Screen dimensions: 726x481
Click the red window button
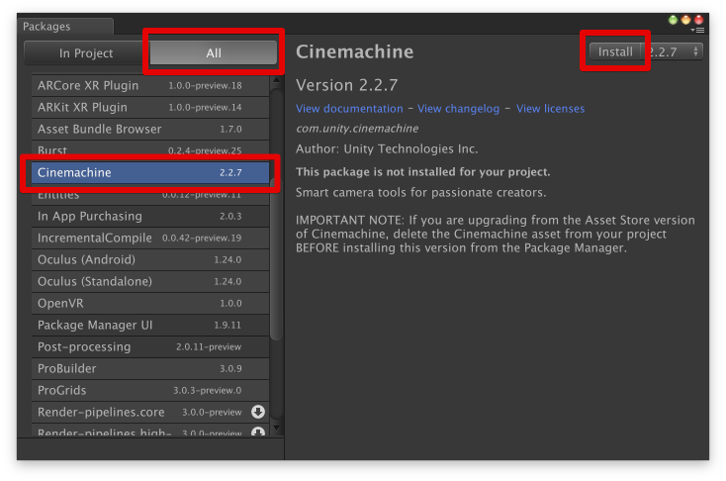point(698,20)
